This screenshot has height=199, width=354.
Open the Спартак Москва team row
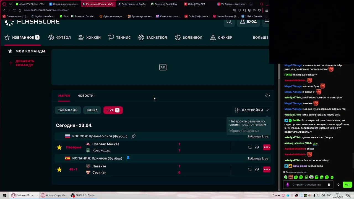(106, 144)
